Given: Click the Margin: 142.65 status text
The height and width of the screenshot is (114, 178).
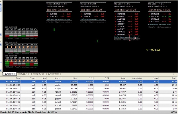Looking at the screenshot, I should pyautogui.click(x=7, y=112).
